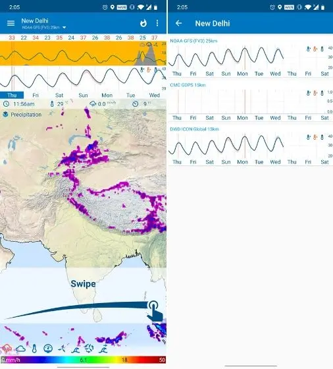
Task: Select the swirling currents map layer
Action: click(89, 349)
